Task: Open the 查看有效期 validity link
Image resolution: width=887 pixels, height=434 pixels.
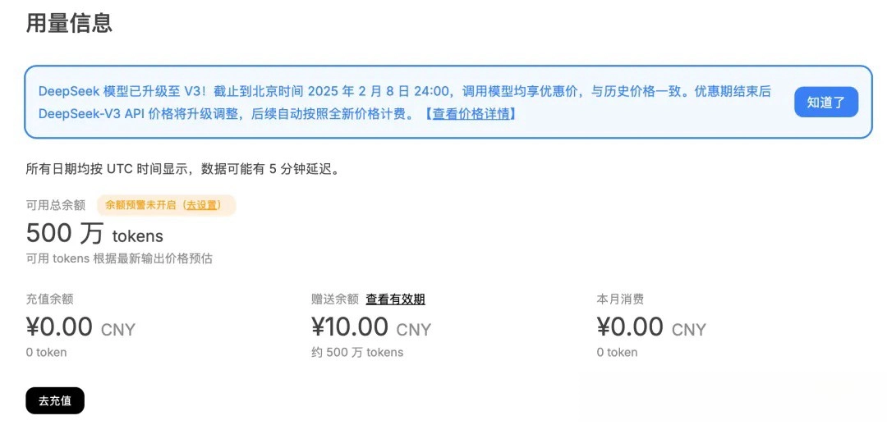Action: pyautogui.click(x=395, y=299)
